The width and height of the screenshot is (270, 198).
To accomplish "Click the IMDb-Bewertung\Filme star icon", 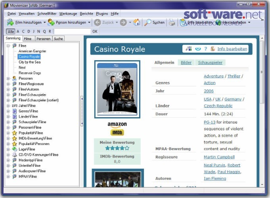I will [14, 139].
